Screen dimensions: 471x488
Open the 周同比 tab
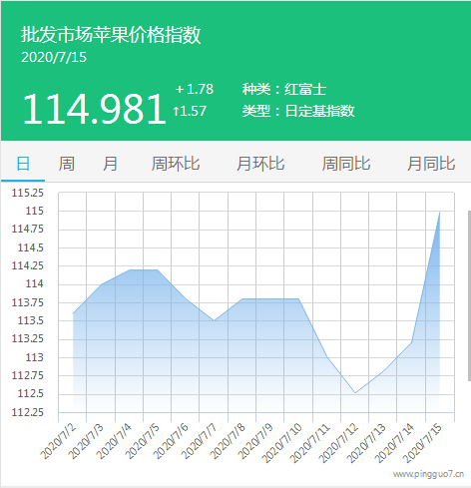click(346, 164)
